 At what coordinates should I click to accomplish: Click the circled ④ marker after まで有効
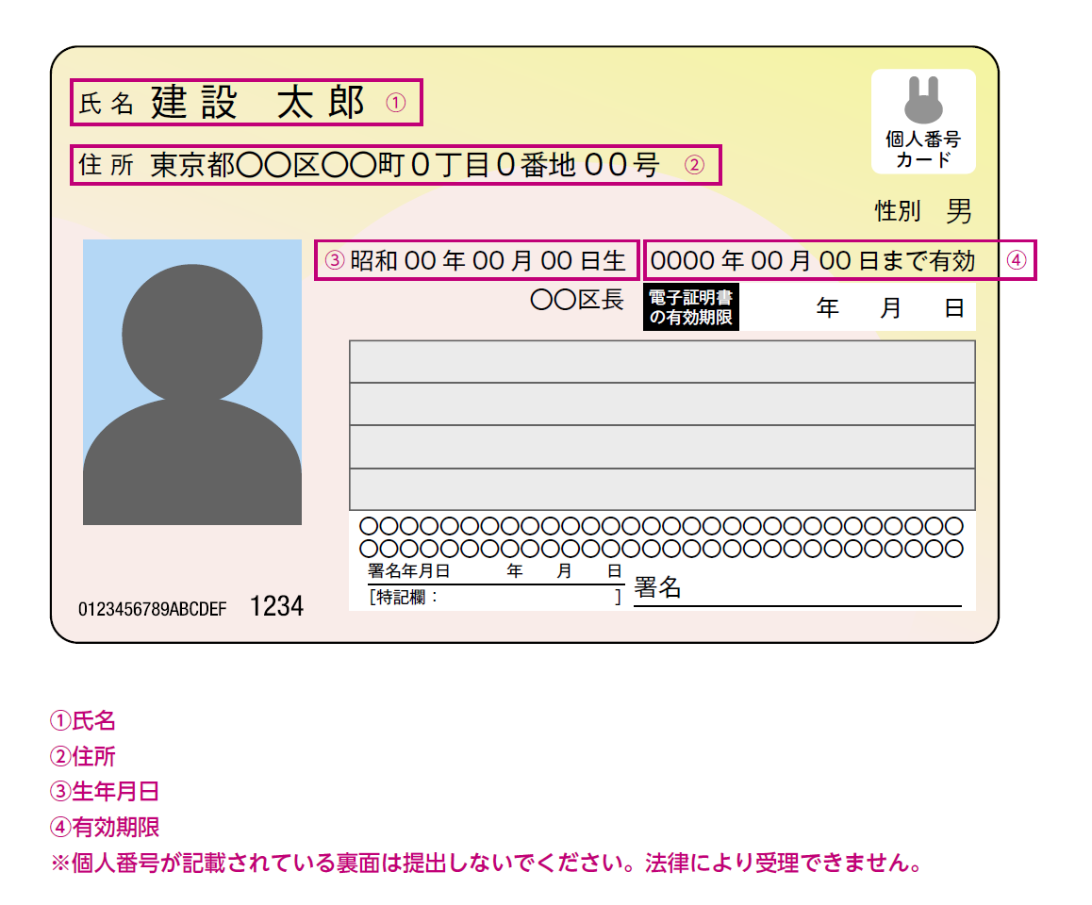[1016, 261]
